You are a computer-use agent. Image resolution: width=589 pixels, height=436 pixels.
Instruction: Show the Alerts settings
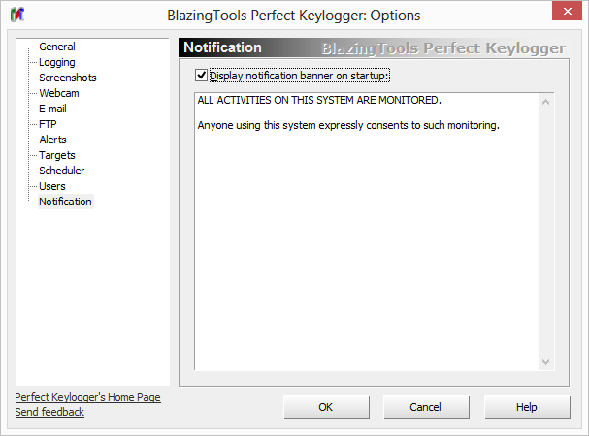click(x=52, y=140)
